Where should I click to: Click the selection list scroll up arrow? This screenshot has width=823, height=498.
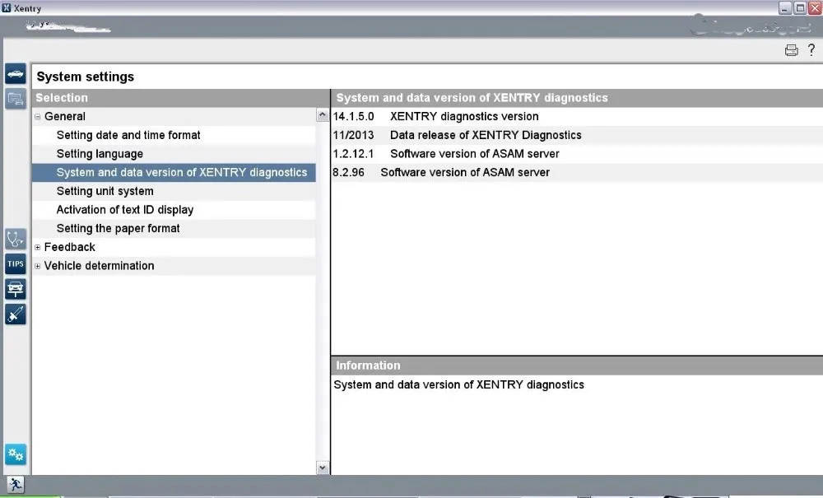point(323,115)
